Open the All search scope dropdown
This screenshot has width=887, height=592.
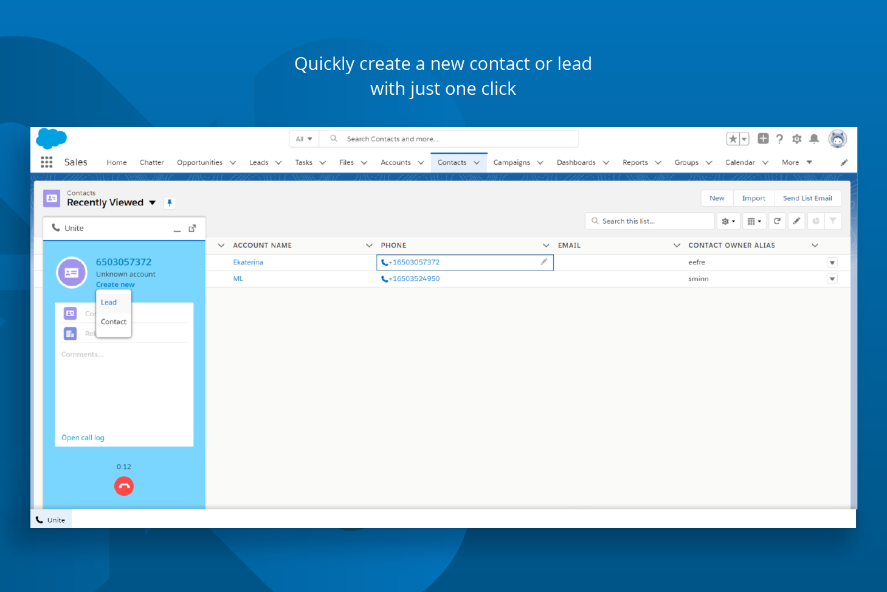pos(303,139)
